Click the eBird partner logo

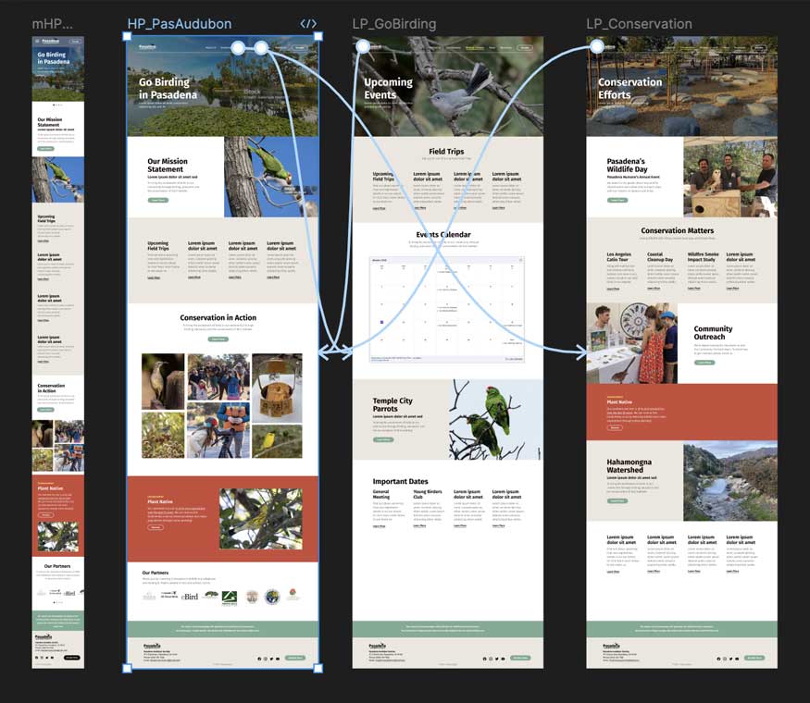pos(190,597)
